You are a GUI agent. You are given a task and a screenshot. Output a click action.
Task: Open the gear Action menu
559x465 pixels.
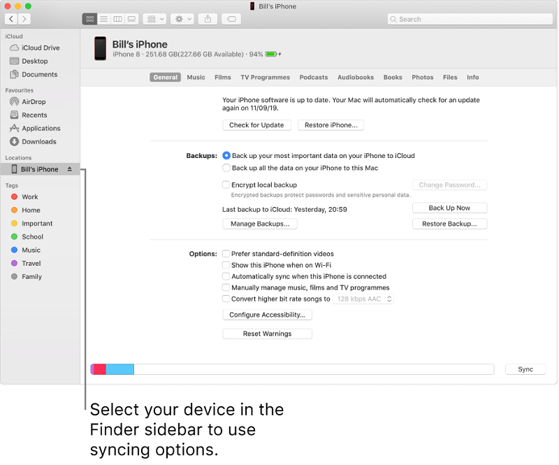[182, 19]
